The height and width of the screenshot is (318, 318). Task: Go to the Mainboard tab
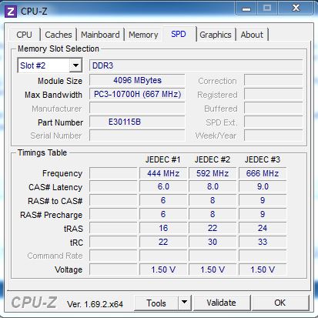(100, 35)
